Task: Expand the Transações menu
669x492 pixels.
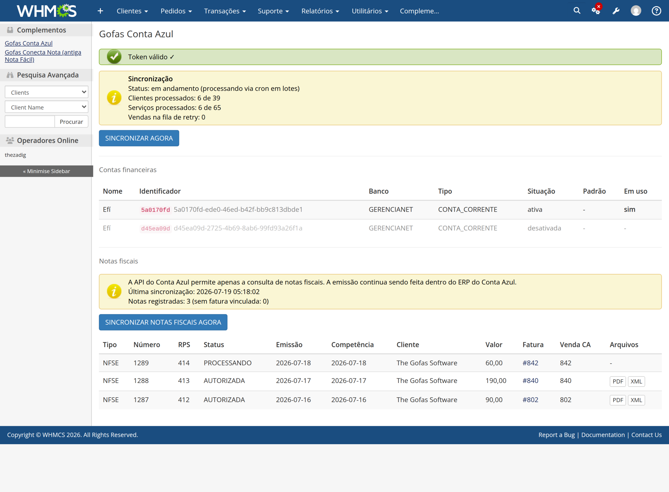Action: (225, 11)
